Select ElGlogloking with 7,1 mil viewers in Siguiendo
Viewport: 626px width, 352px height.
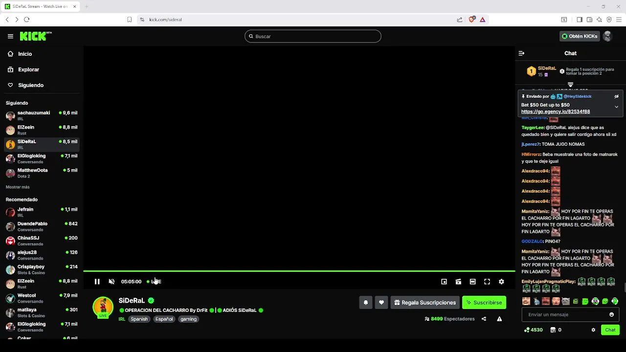click(x=42, y=159)
